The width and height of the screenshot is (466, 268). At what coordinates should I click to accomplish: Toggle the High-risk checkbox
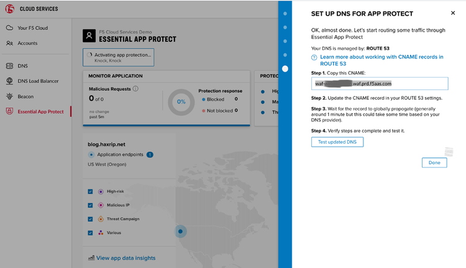point(90,192)
